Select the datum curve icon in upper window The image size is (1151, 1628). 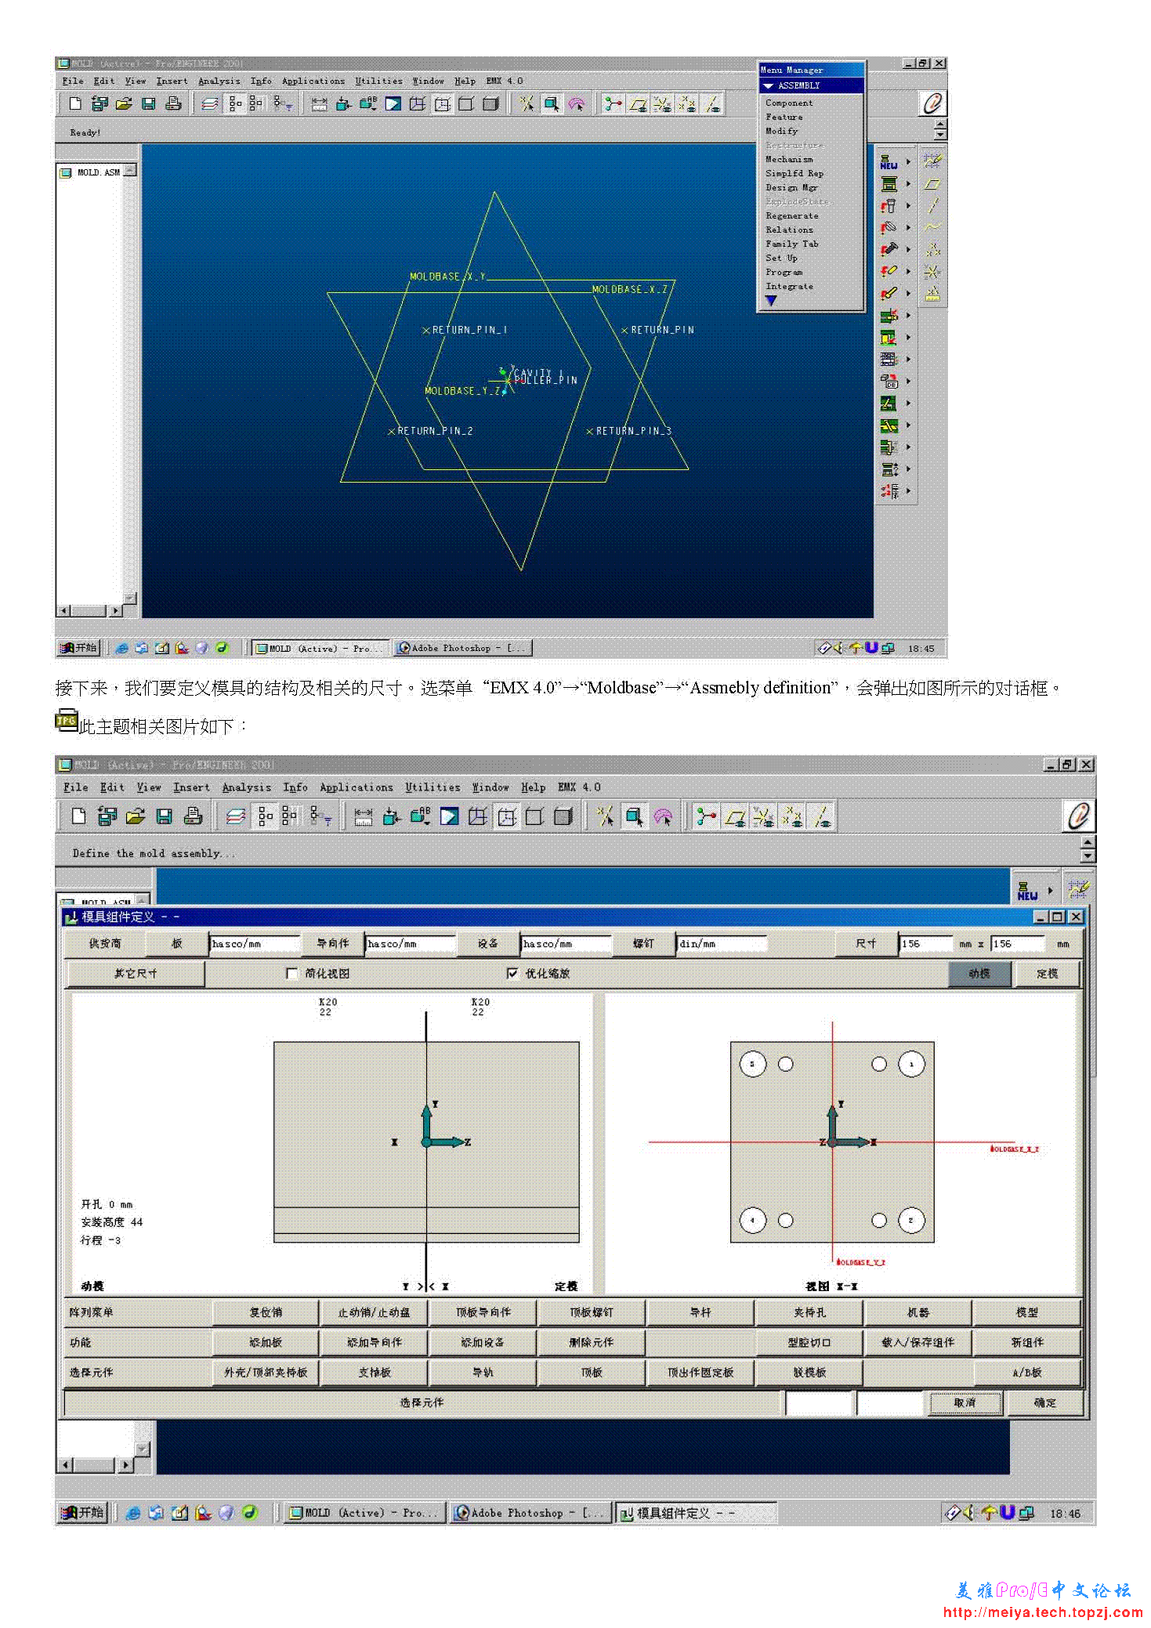tap(932, 228)
